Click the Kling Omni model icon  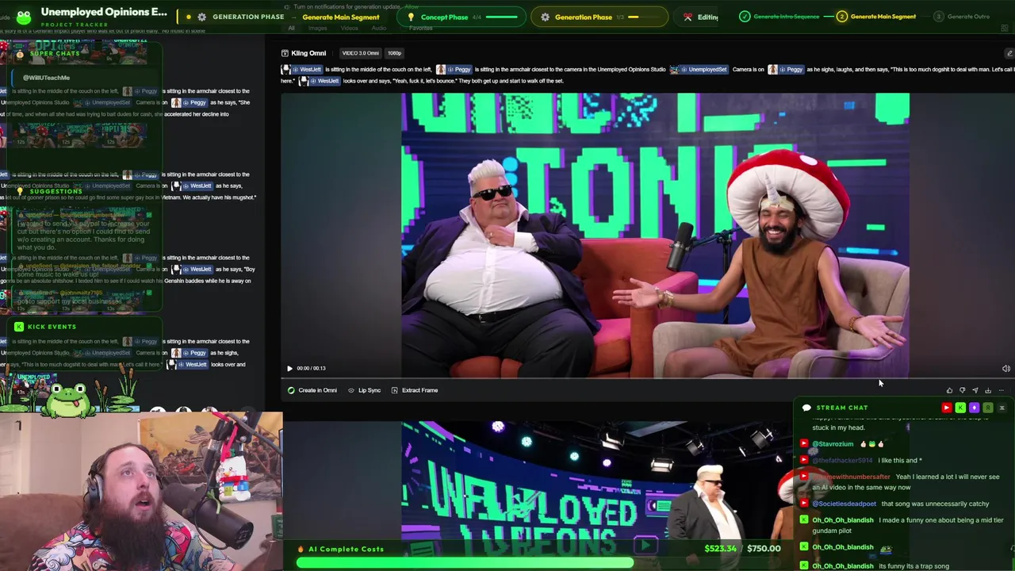285,53
